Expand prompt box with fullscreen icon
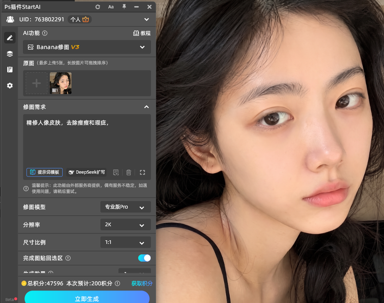The image size is (384, 303). [142, 172]
